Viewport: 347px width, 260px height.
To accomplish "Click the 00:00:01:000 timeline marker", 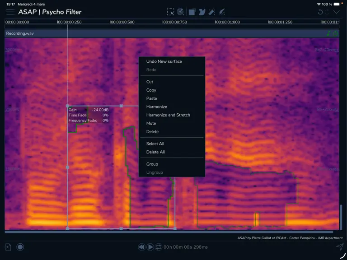I will pos(228,22).
